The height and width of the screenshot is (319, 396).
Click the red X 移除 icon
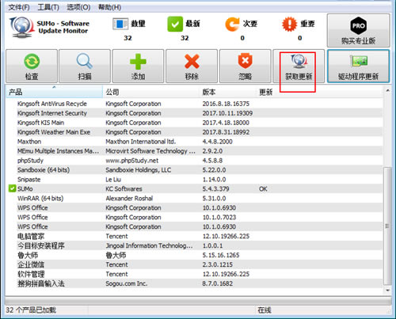click(x=192, y=62)
